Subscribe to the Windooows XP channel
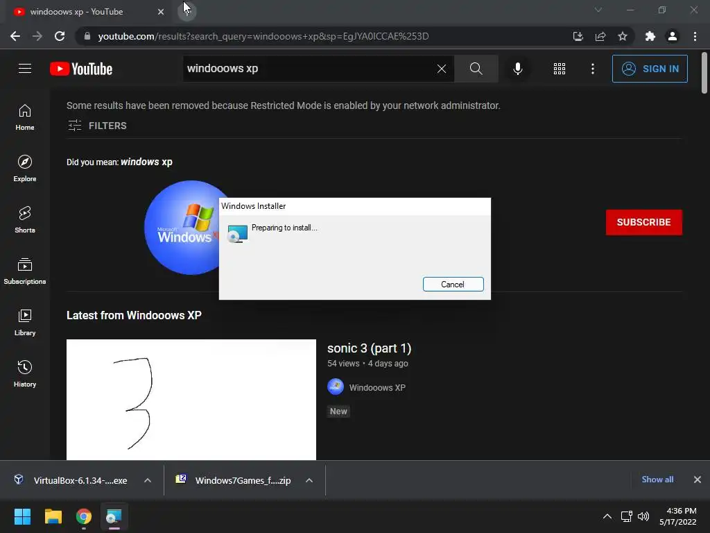This screenshot has height=533, width=710. click(643, 222)
